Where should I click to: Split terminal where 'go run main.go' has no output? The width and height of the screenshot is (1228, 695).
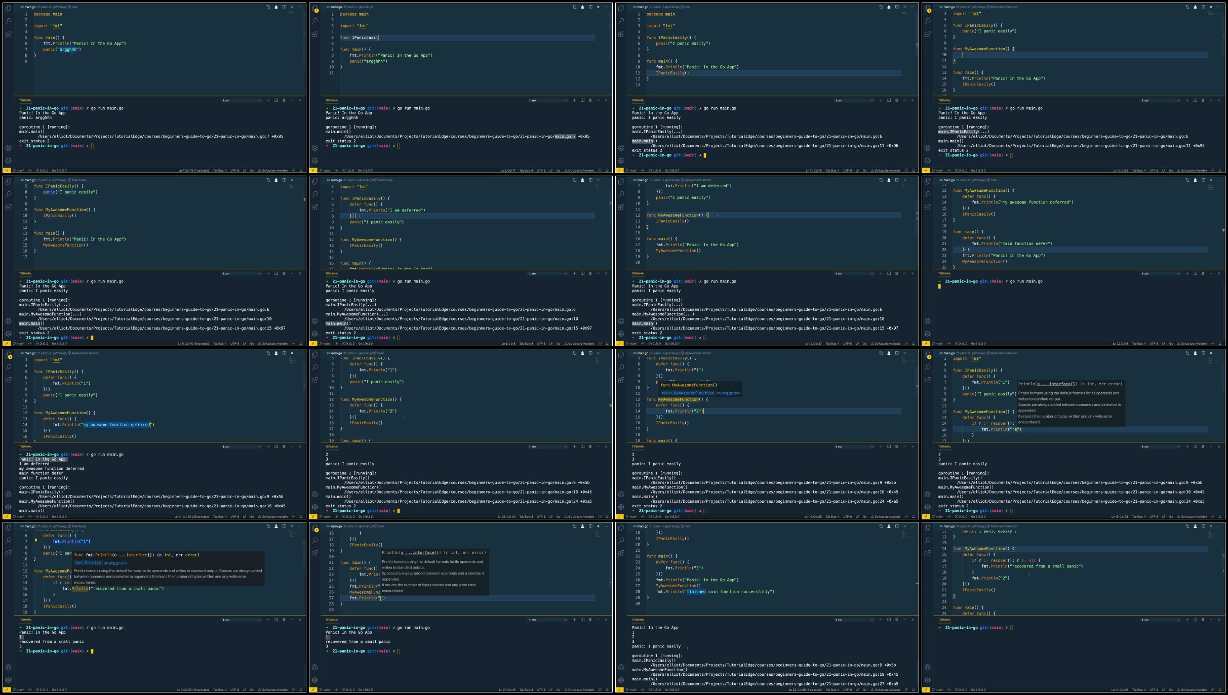pyautogui.click(x=1195, y=273)
